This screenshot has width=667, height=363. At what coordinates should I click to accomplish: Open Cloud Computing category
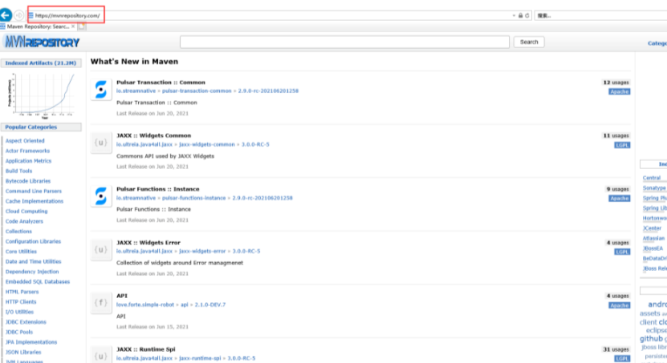point(26,211)
